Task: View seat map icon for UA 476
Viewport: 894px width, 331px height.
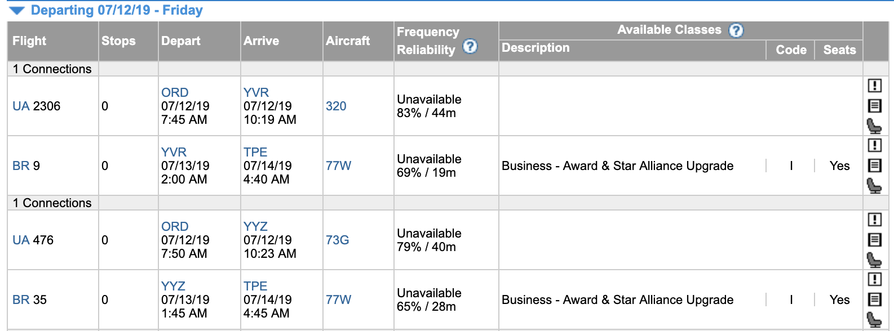Action: [x=874, y=260]
